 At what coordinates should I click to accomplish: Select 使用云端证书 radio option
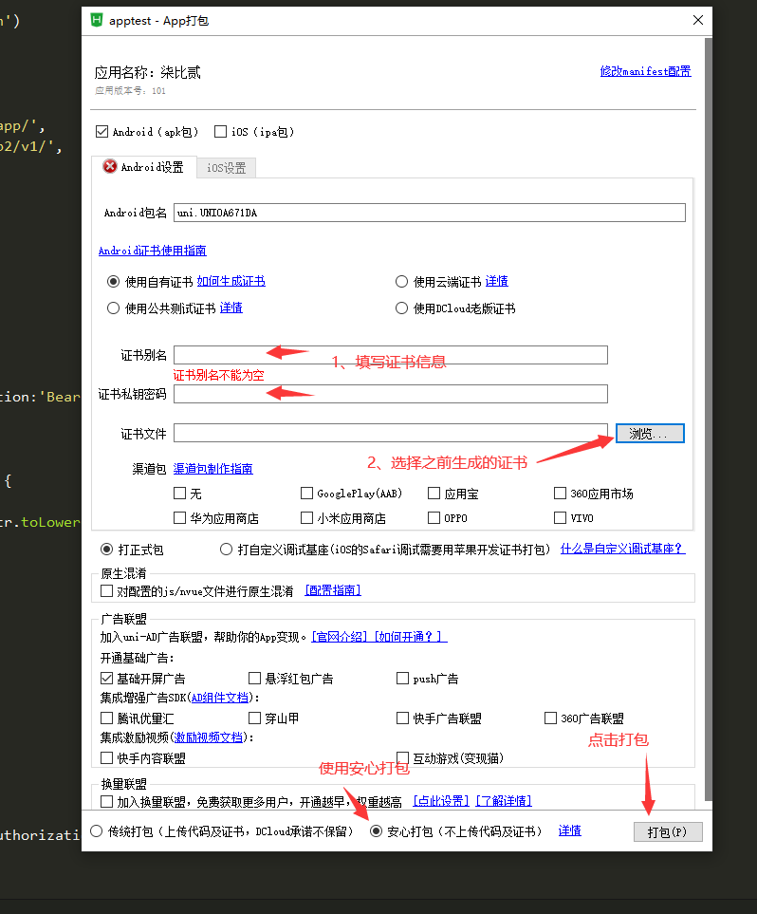point(402,282)
